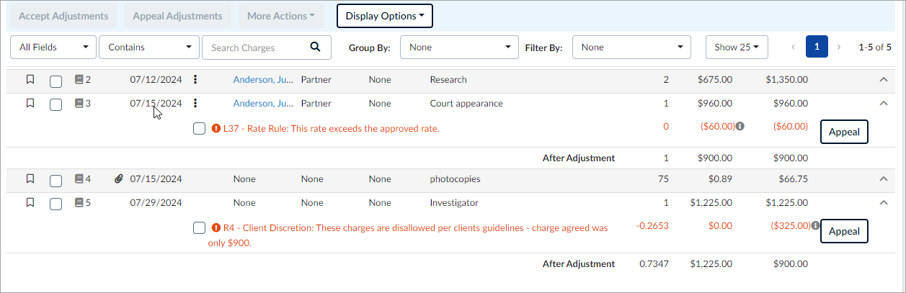Bookmark charge row 2

coord(30,80)
